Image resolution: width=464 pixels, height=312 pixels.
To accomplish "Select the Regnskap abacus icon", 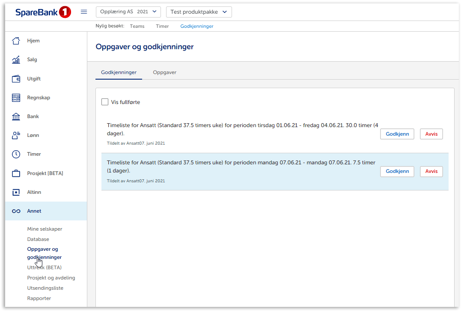I will click(x=16, y=98).
